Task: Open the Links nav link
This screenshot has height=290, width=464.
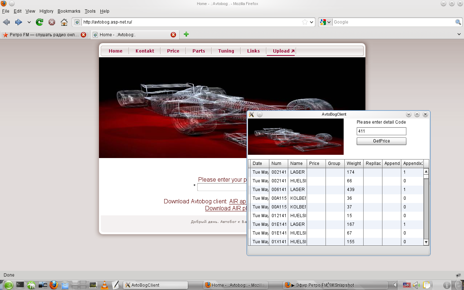Action: pyautogui.click(x=253, y=51)
